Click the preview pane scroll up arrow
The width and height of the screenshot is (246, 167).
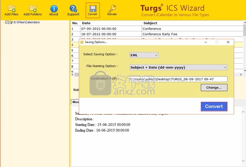[243, 112]
